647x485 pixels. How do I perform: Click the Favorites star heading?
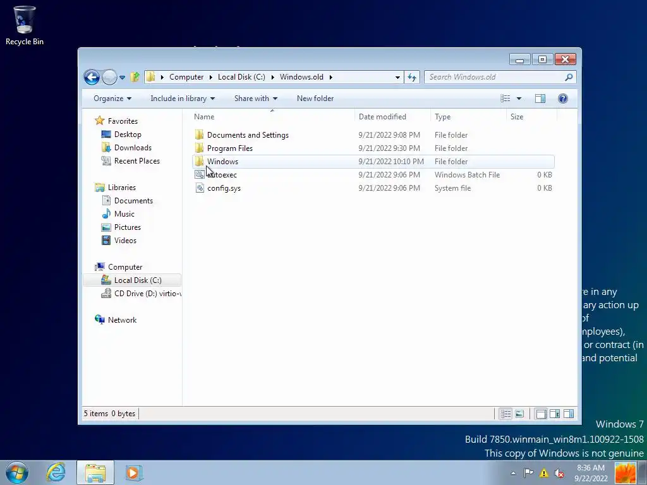click(117, 121)
